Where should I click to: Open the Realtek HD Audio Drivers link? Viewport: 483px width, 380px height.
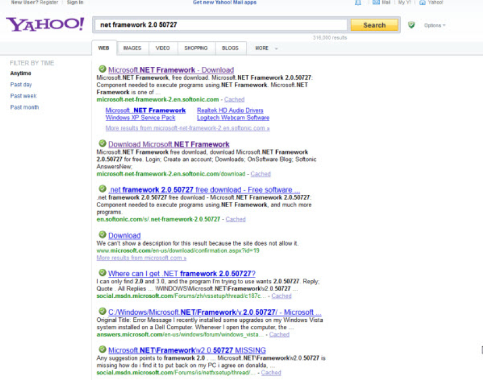230,111
